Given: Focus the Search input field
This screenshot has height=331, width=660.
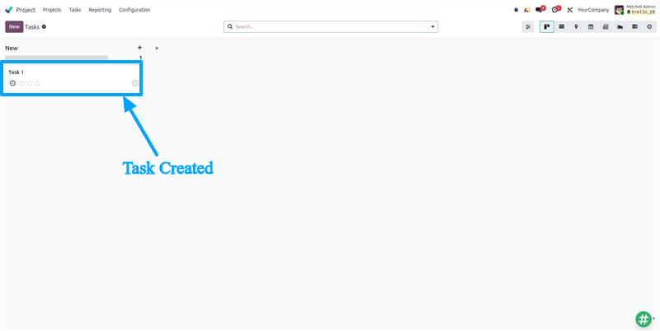Looking at the screenshot, I should [x=331, y=27].
